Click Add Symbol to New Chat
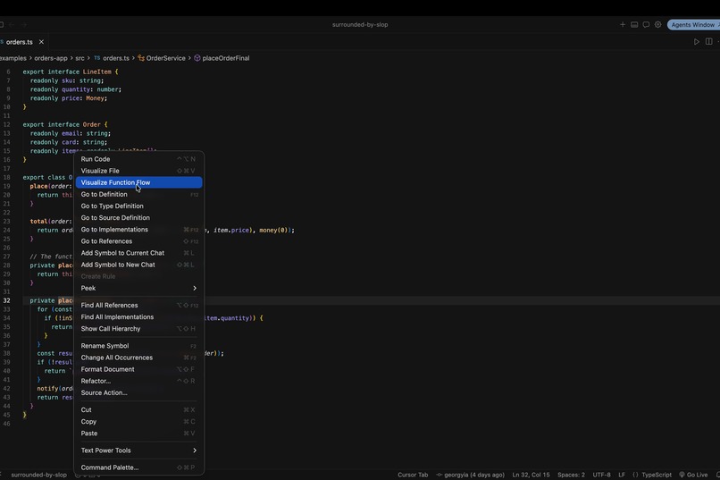720x480 pixels. pyautogui.click(x=138, y=265)
